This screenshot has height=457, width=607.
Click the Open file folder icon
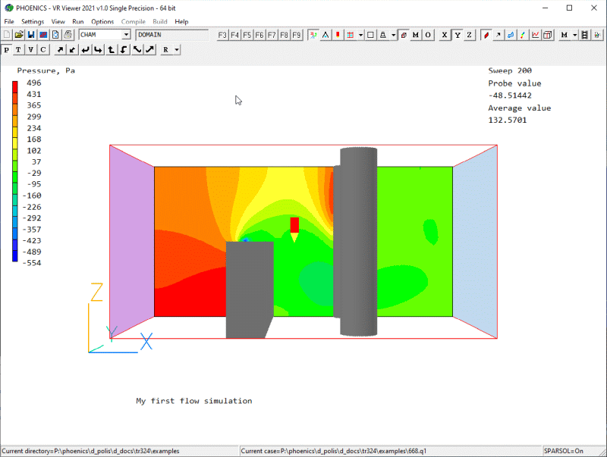tap(19, 35)
